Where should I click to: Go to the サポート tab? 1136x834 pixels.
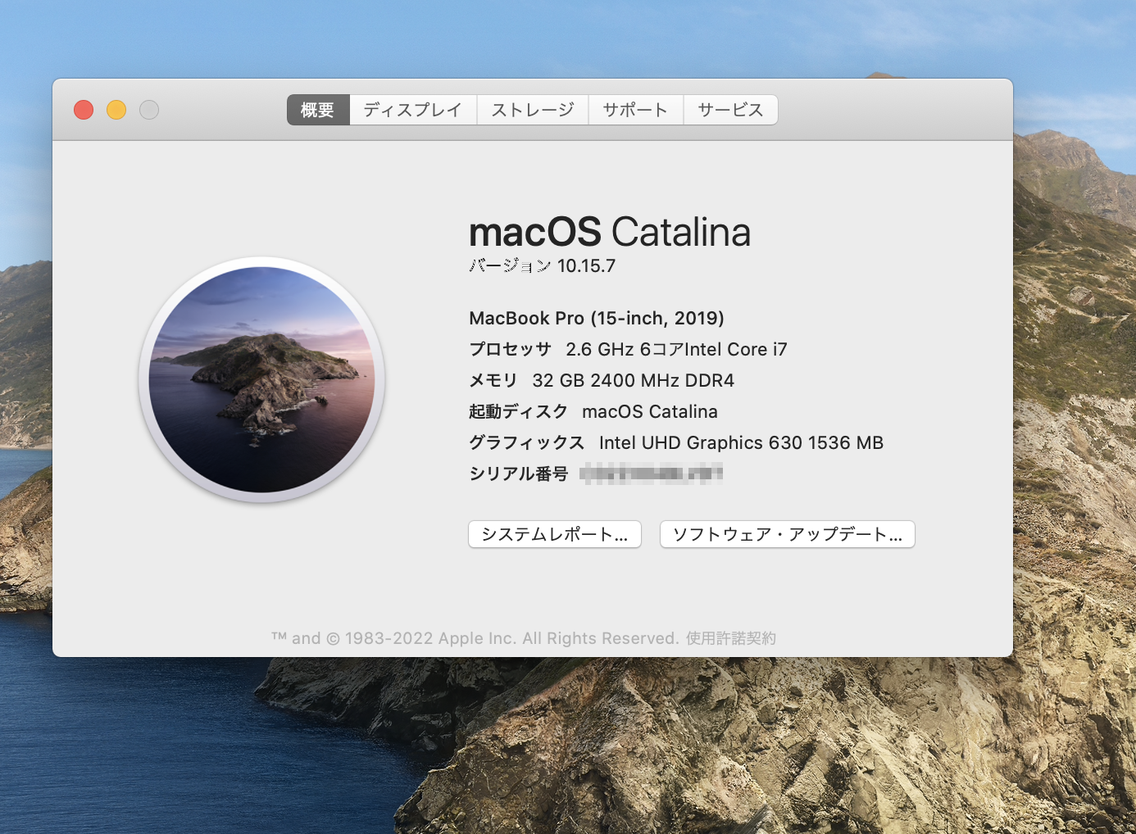pyautogui.click(x=635, y=110)
